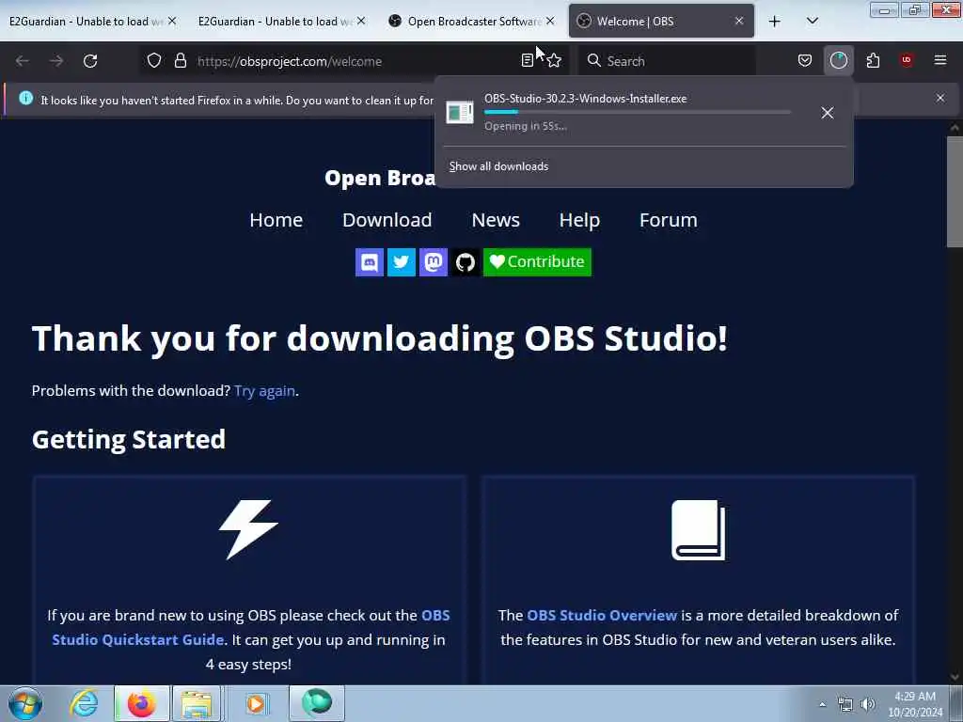
Task: Open Help in OBS site navigation
Action: click(x=579, y=220)
